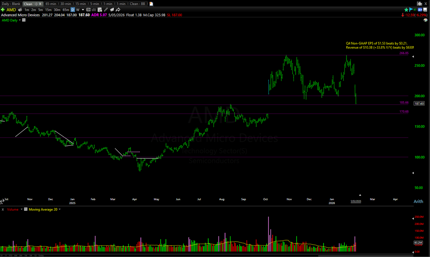Click the price scale arrow near 266.85
The width and height of the screenshot is (430, 257).
click(413, 56)
